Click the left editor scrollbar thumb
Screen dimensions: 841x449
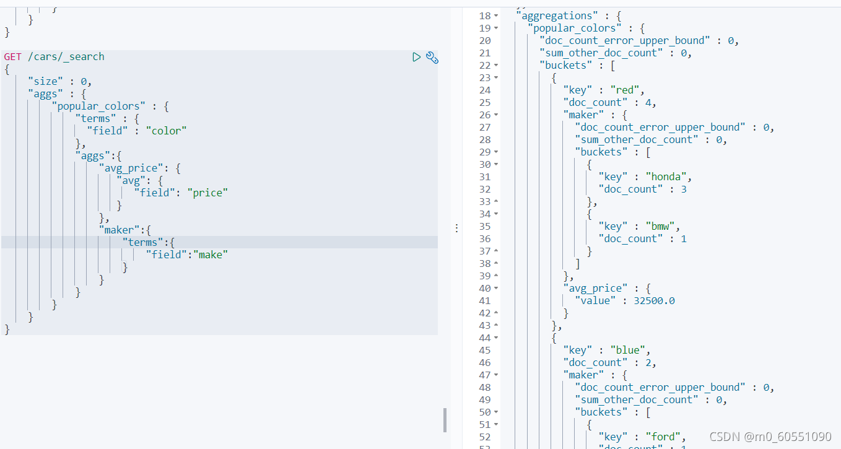445,420
